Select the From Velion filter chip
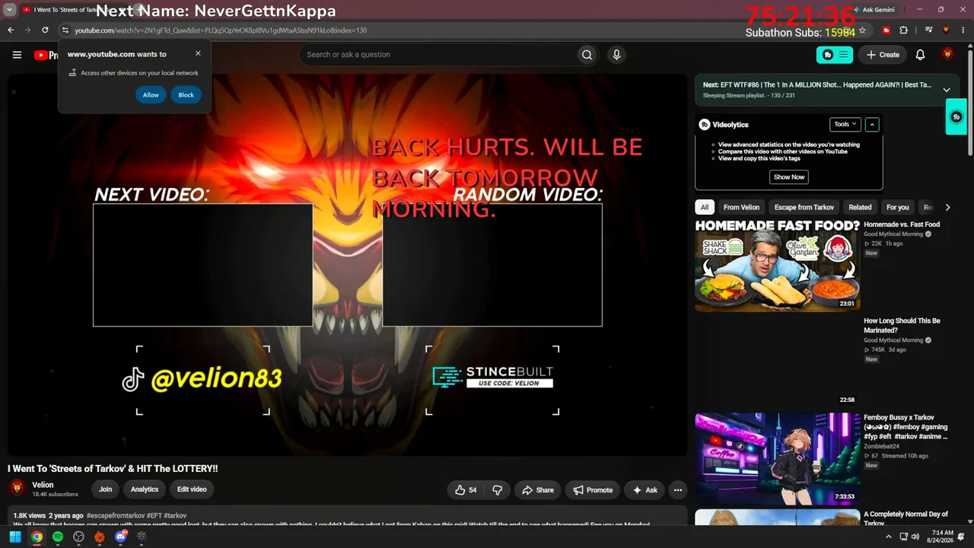The width and height of the screenshot is (974, 548). 741,207
